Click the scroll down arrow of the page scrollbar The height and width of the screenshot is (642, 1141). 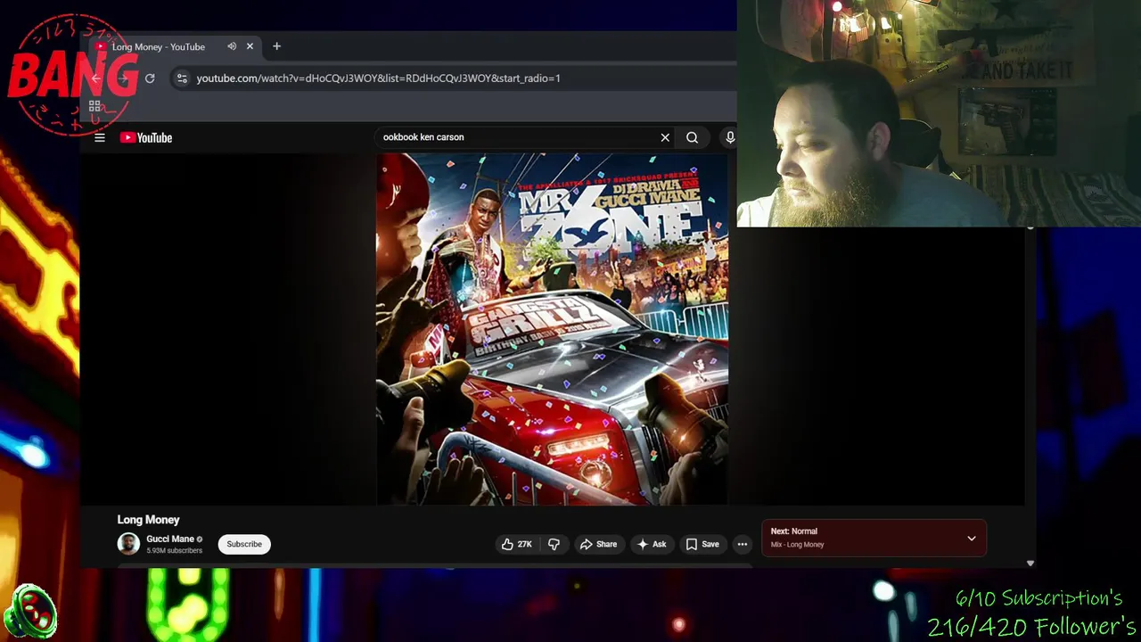[x=1030, y=564]
